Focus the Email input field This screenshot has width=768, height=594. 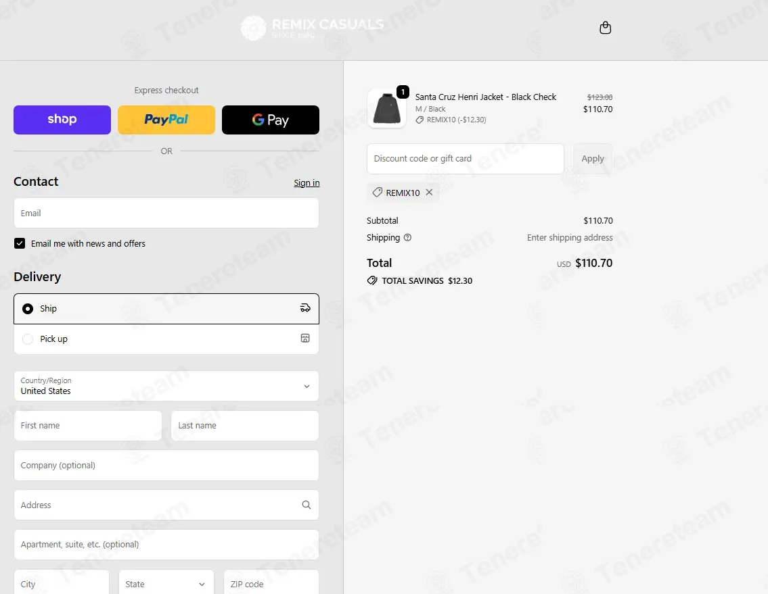click(x=166, y=213)
